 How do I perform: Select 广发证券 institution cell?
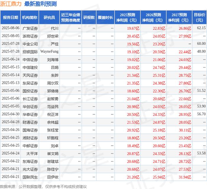[x=30, y=28]
